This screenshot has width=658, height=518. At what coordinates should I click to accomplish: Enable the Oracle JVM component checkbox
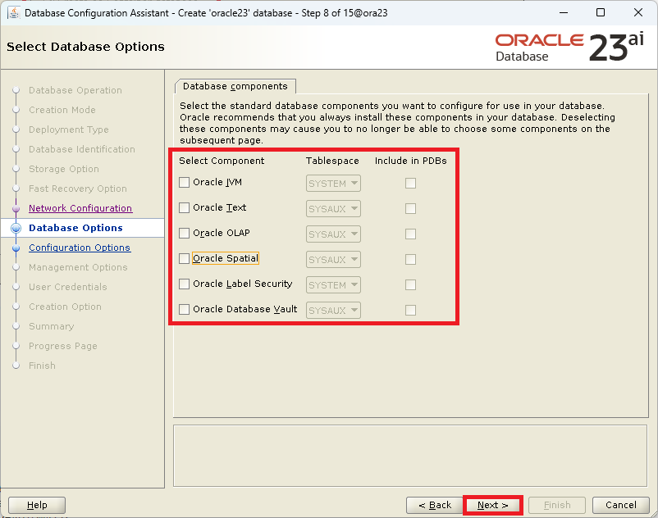pos(184,182)
